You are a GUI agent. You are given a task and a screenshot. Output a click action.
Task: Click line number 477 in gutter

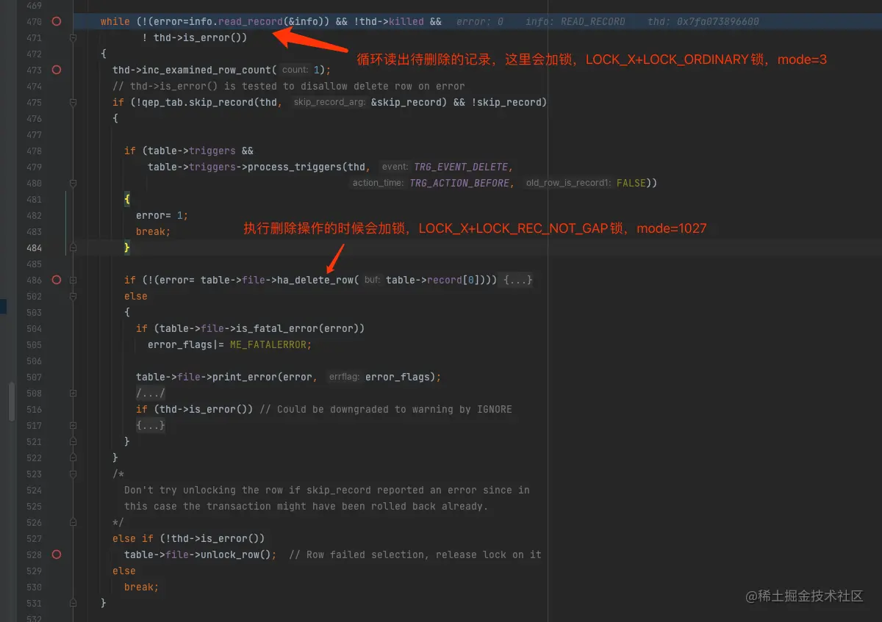coord(34,134)
